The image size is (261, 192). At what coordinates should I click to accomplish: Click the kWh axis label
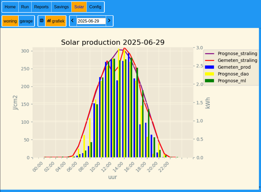207,103
